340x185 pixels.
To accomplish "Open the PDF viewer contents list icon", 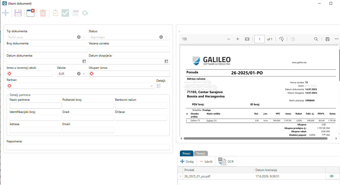I will tap(185, 39).
